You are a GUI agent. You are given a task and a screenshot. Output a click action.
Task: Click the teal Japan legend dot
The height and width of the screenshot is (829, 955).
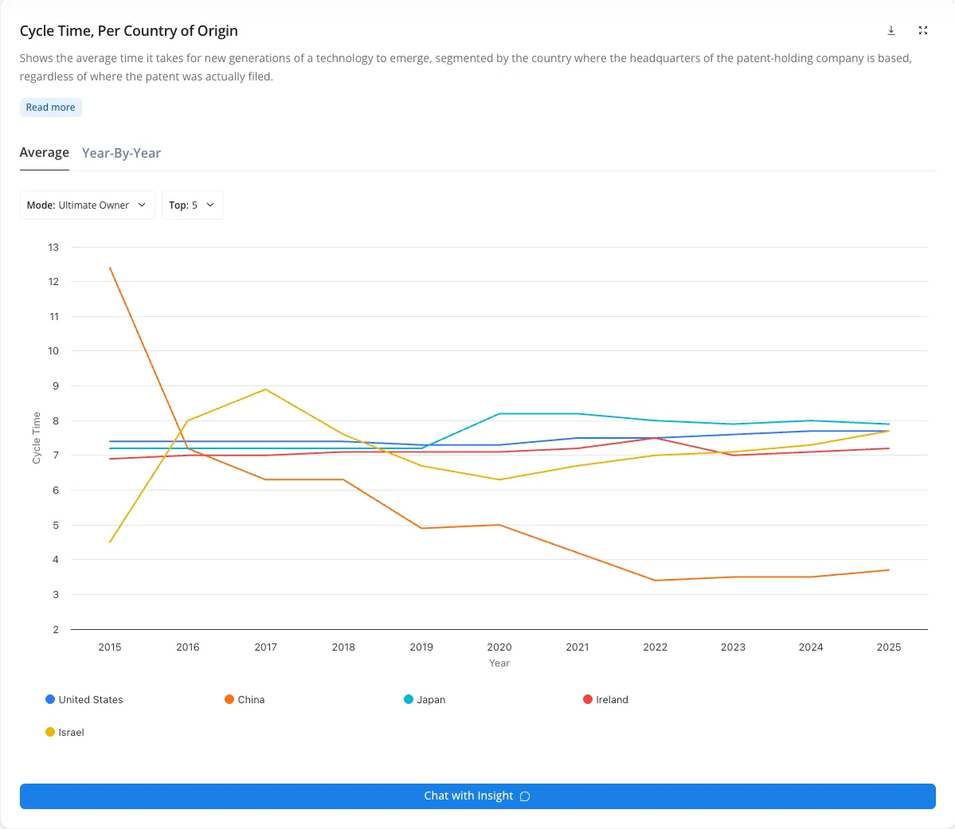click(409, 699)
